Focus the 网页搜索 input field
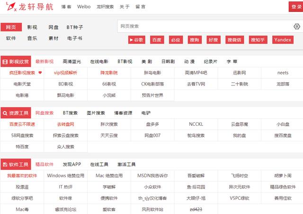 [x=205, y=27]
